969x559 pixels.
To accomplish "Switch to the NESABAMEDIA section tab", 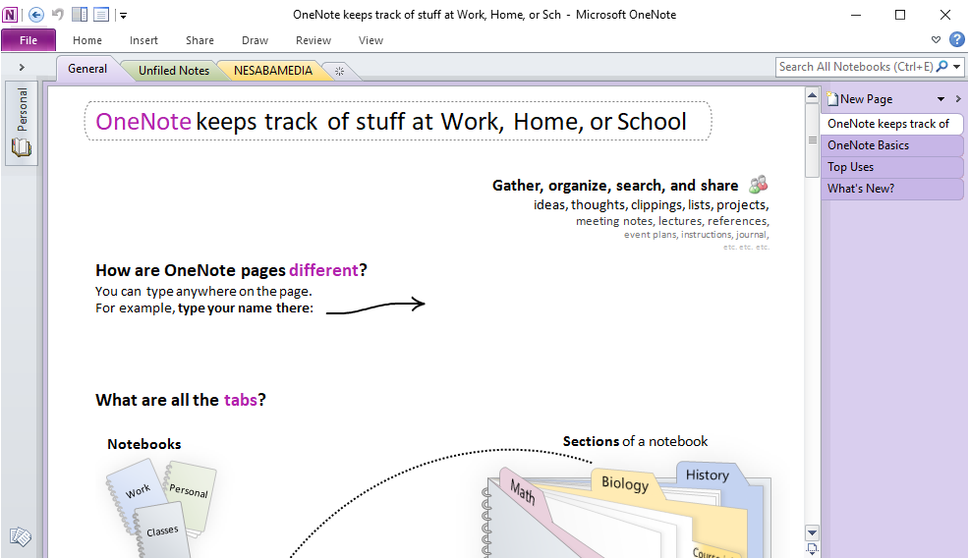I will pos(273,71).
